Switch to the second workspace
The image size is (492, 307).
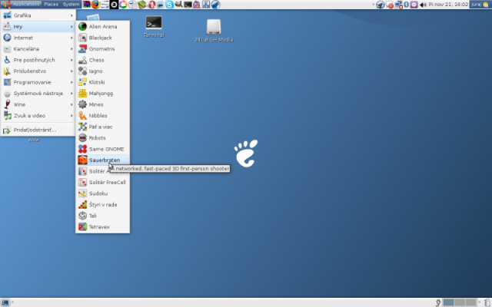click(460, 302)
